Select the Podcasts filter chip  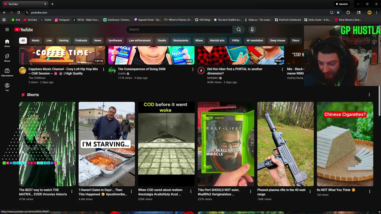(x=81, y=40)
